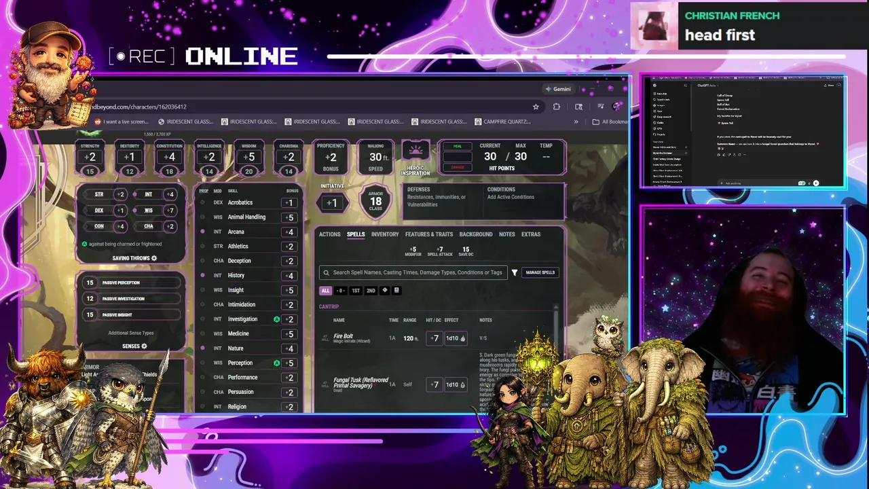869x489 pixels.
Task: Switch to the Extras tab
Action: coord(531,234)
